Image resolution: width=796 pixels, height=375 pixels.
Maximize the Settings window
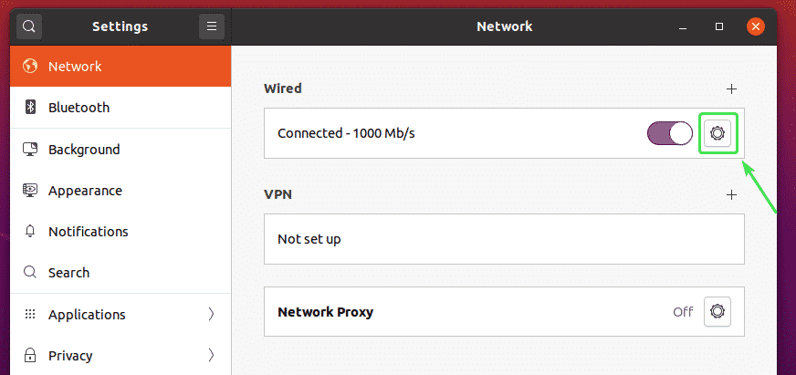pos(719,26)
